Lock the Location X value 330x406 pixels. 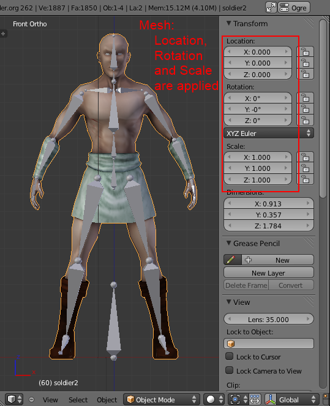pos(306,52)
